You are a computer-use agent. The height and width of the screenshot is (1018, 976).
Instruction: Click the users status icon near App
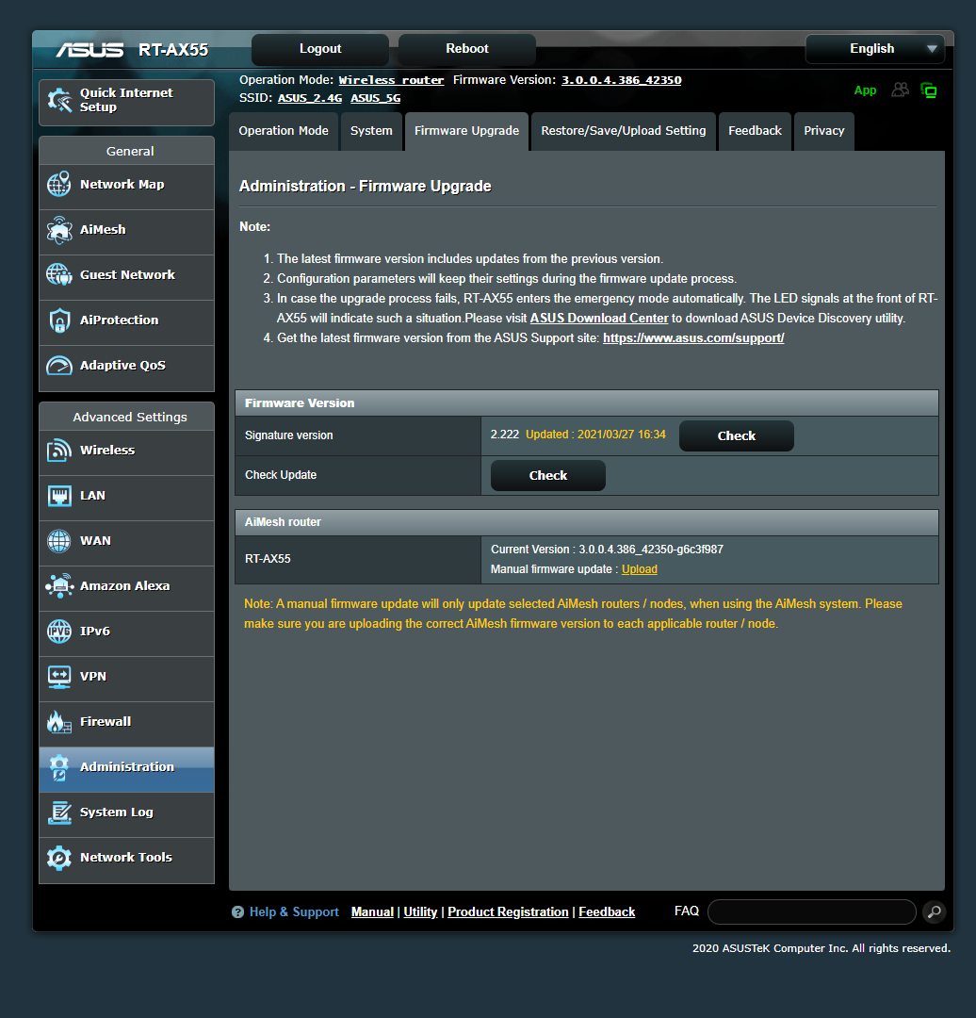(x=900, y=90)
